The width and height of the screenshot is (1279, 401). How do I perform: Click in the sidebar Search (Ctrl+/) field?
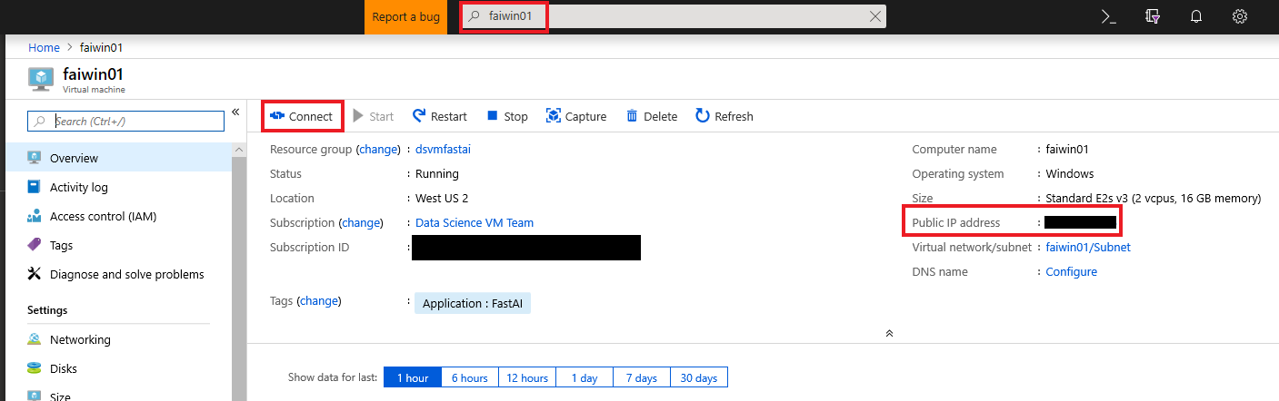[x=136, y=121]
